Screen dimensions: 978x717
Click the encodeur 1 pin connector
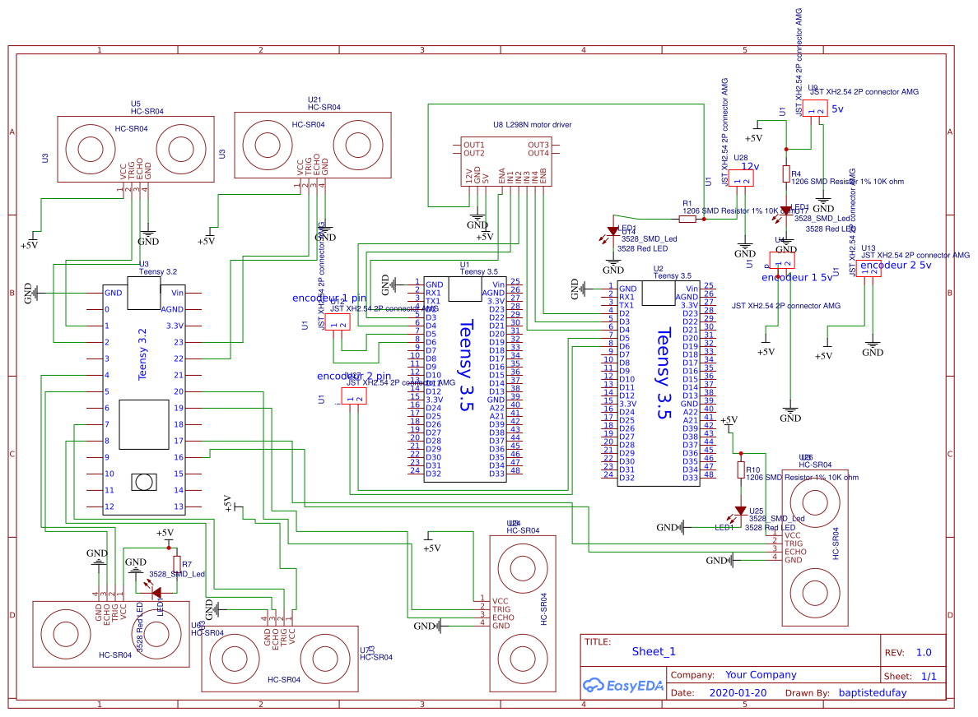[338, 321]
